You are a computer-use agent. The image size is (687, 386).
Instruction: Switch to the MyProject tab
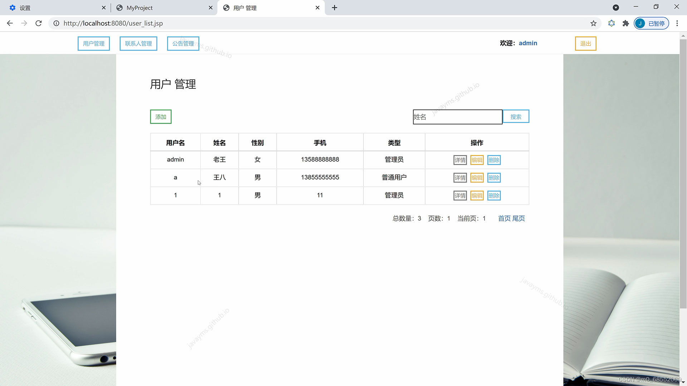click(x=161, y=8)
